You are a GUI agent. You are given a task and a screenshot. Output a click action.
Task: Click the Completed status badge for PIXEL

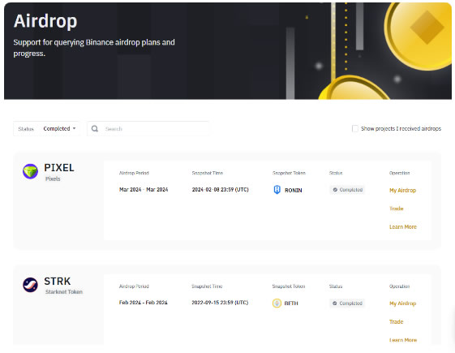click(347, 190)
